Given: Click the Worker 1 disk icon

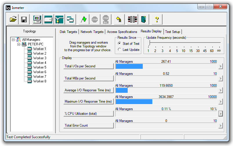Looking at the screenshot, I should pos(30,49).
